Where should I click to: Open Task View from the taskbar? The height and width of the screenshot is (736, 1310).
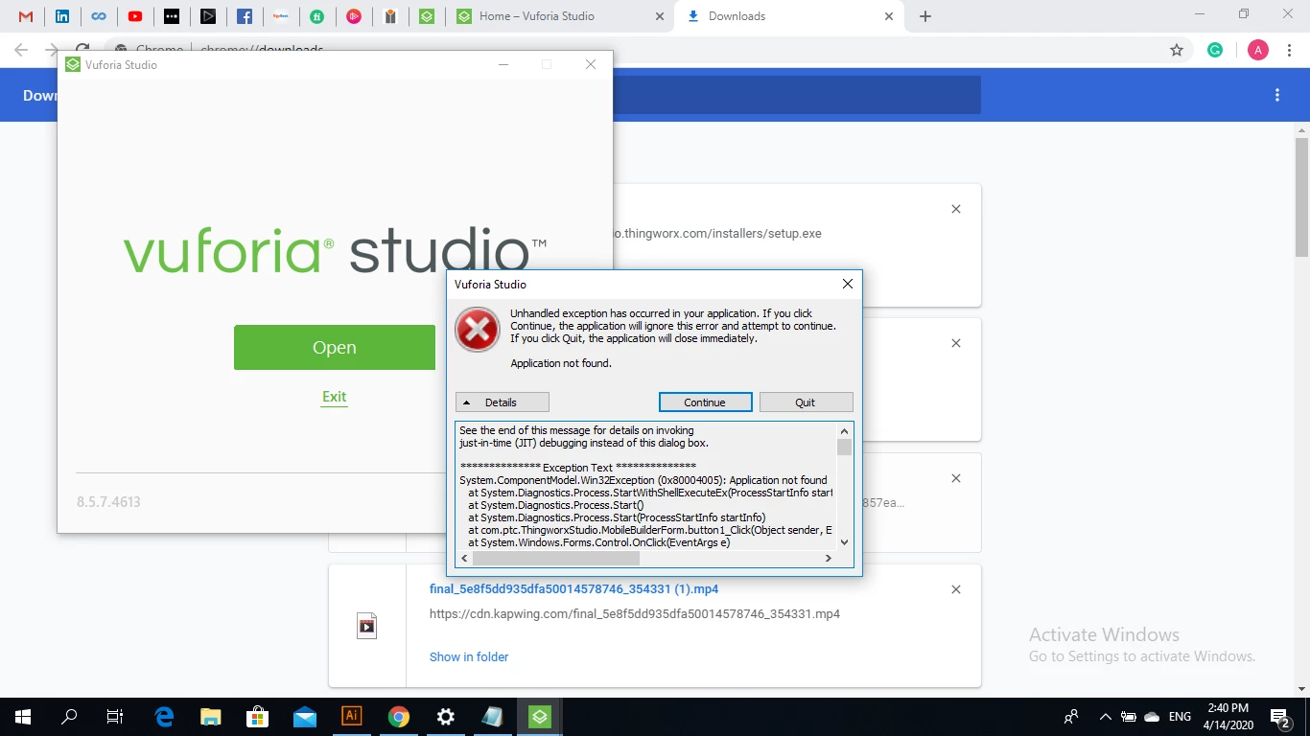(x=115, y=717)
